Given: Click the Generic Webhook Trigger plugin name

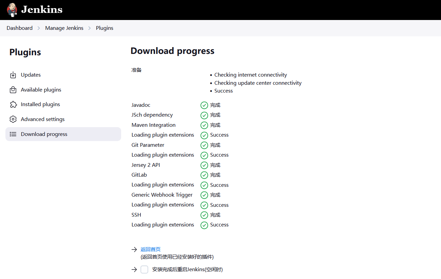Looking at the screenshot, I should [162, 195].
